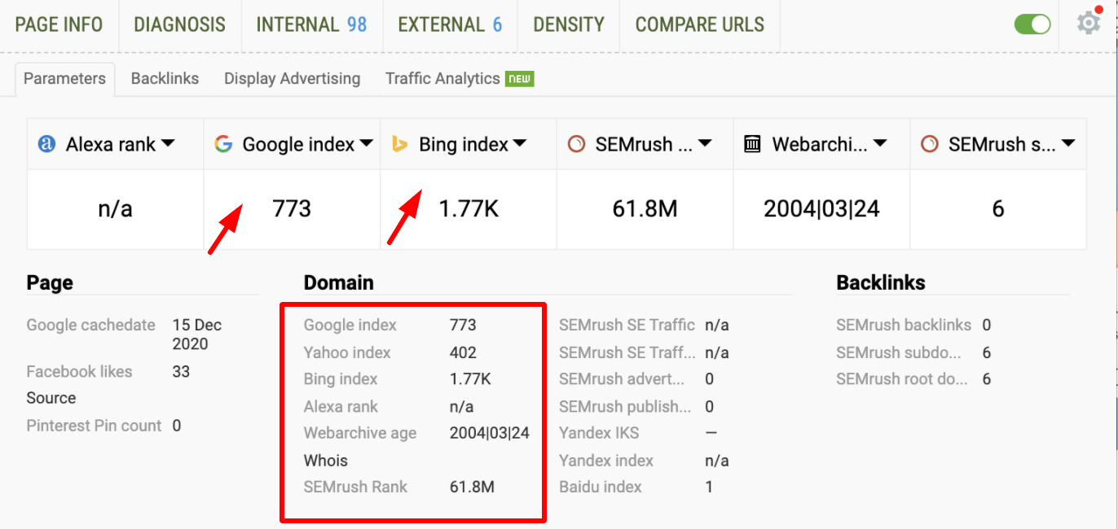The width and height of the screenshot is (1118, 529).
Task: Click the Yahoo index value 402
Action: [x=463, y=352]
